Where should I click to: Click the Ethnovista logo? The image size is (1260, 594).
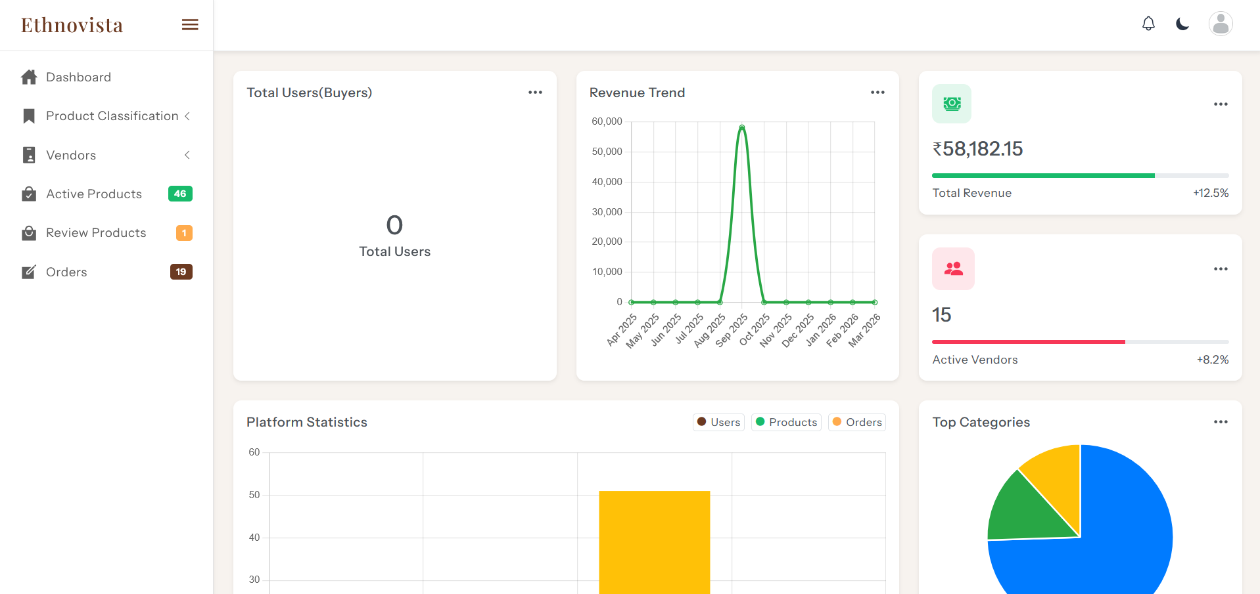click(72, 25)
